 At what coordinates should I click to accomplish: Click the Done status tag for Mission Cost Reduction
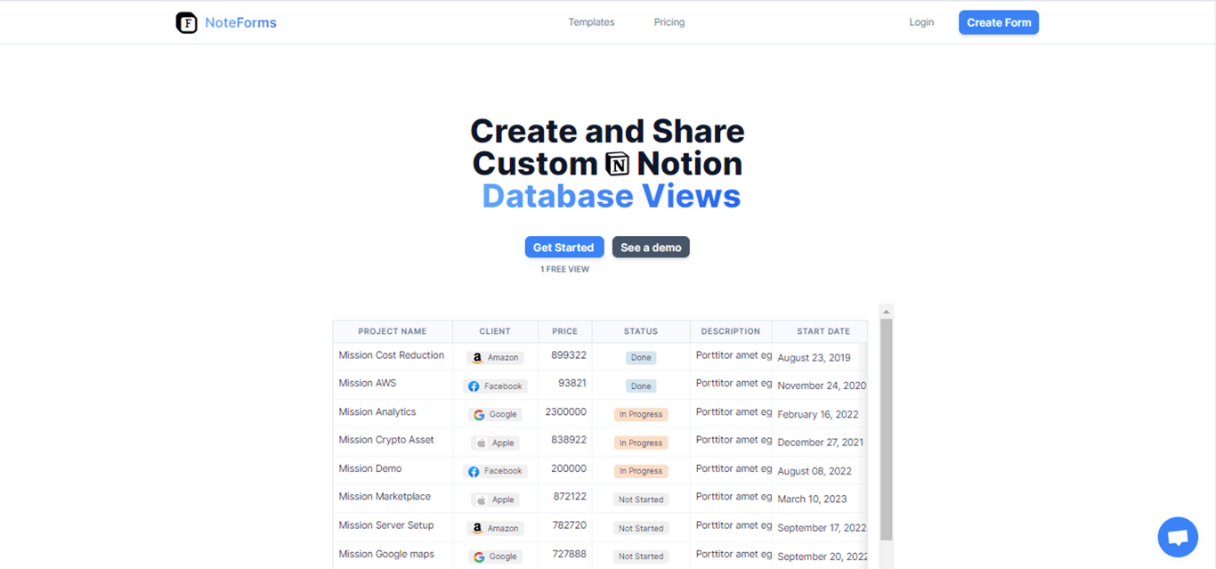click(x=641, y=358)
